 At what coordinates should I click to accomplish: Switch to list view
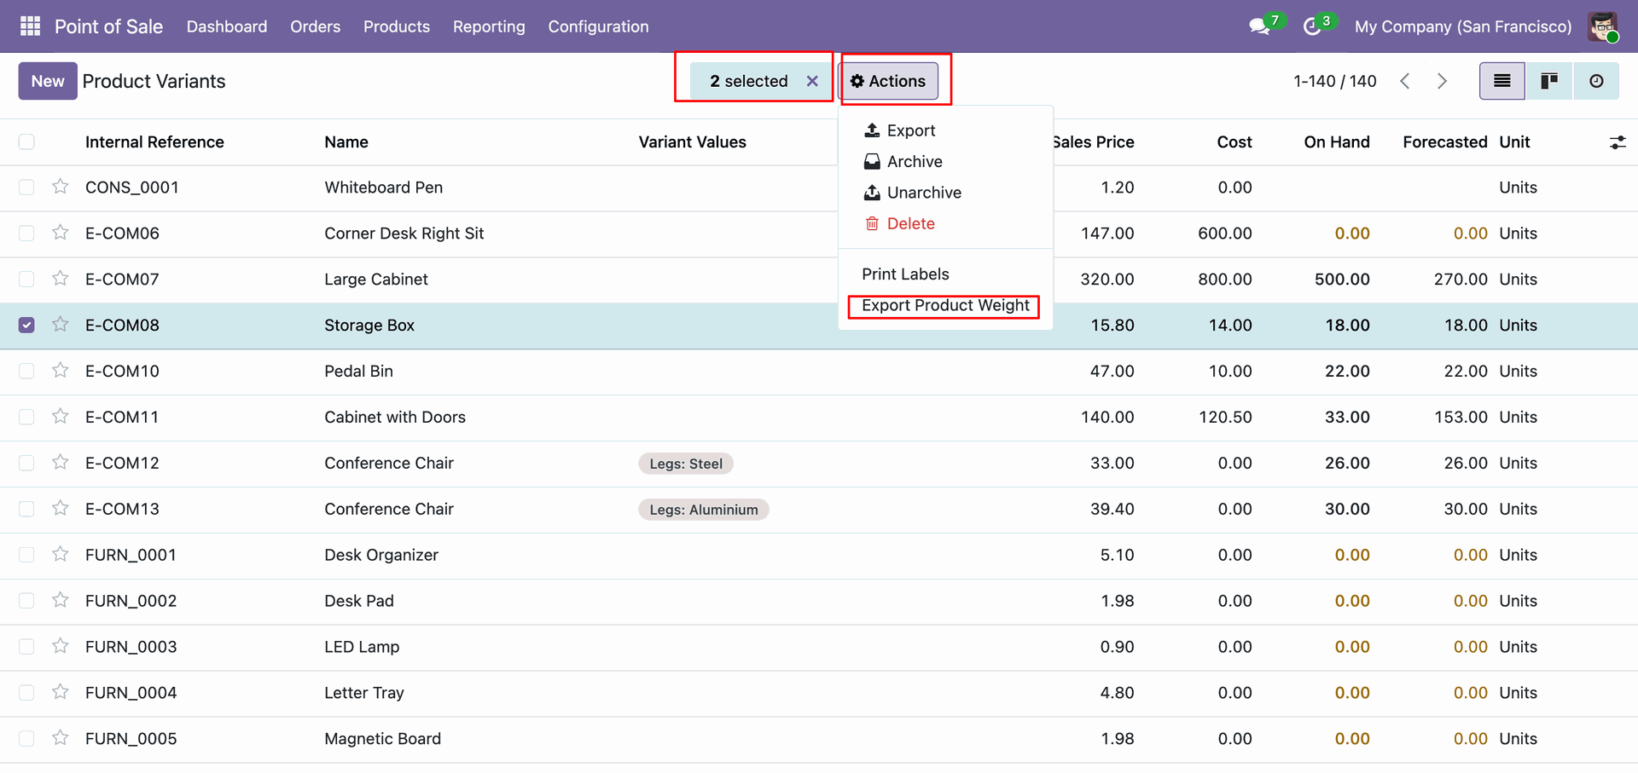pos(1501,81)
